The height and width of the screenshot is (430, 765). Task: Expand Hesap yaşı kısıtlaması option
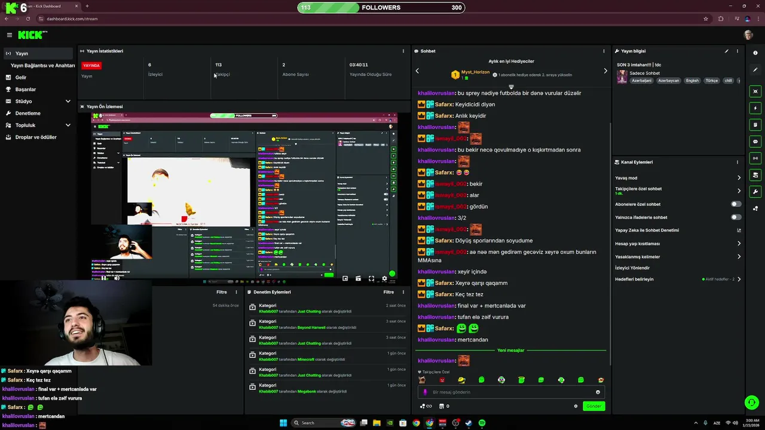pos(678,244)
